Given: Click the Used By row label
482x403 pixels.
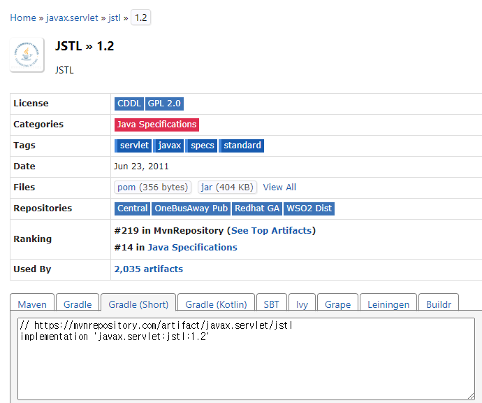Looking at the screenshot, I should click(32, 269).
